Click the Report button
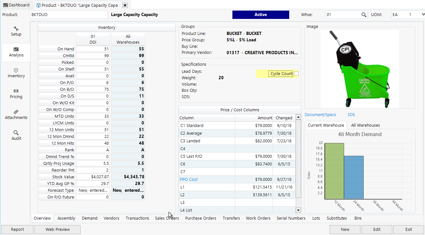 tap(17, 229)
